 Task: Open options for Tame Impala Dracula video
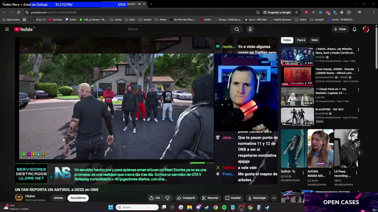(359, 70)
